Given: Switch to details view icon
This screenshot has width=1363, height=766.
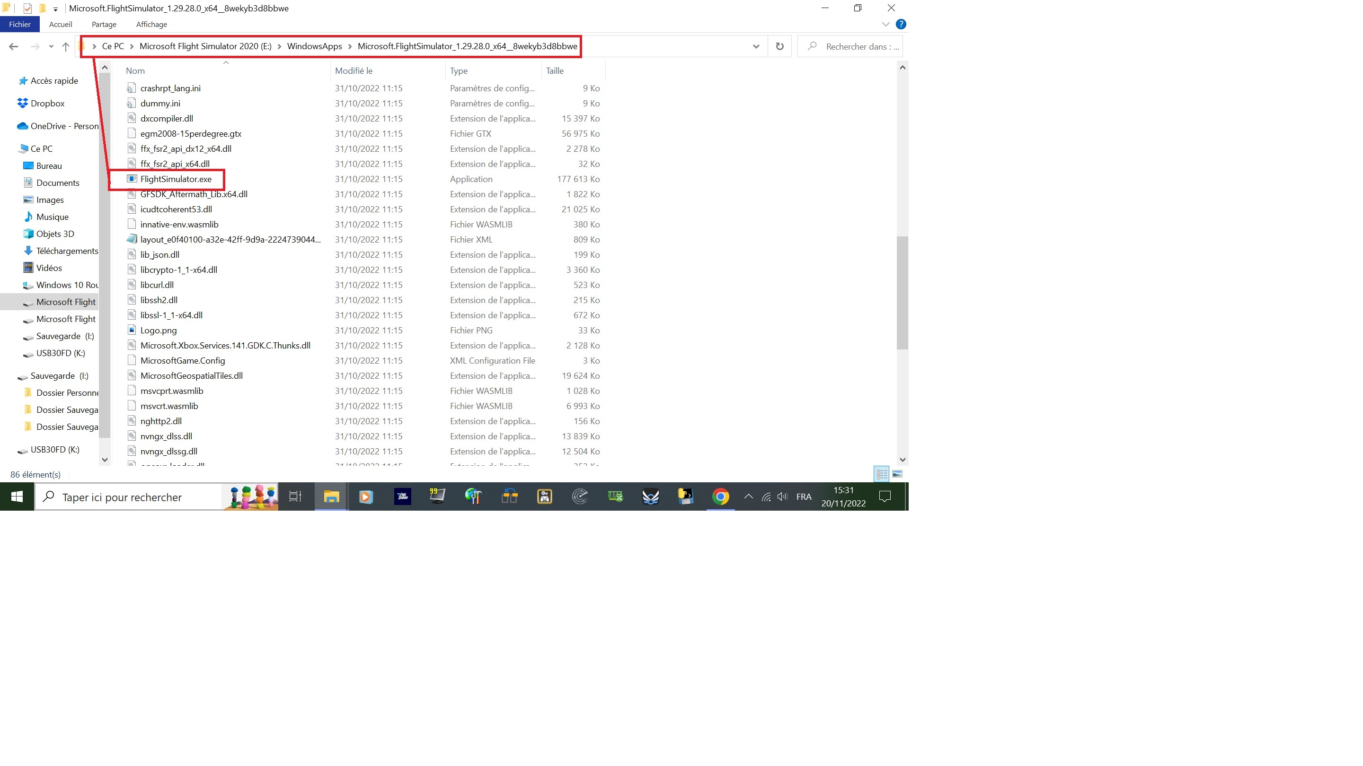Looking at the screenshot, I should click(x=882, y=474).
